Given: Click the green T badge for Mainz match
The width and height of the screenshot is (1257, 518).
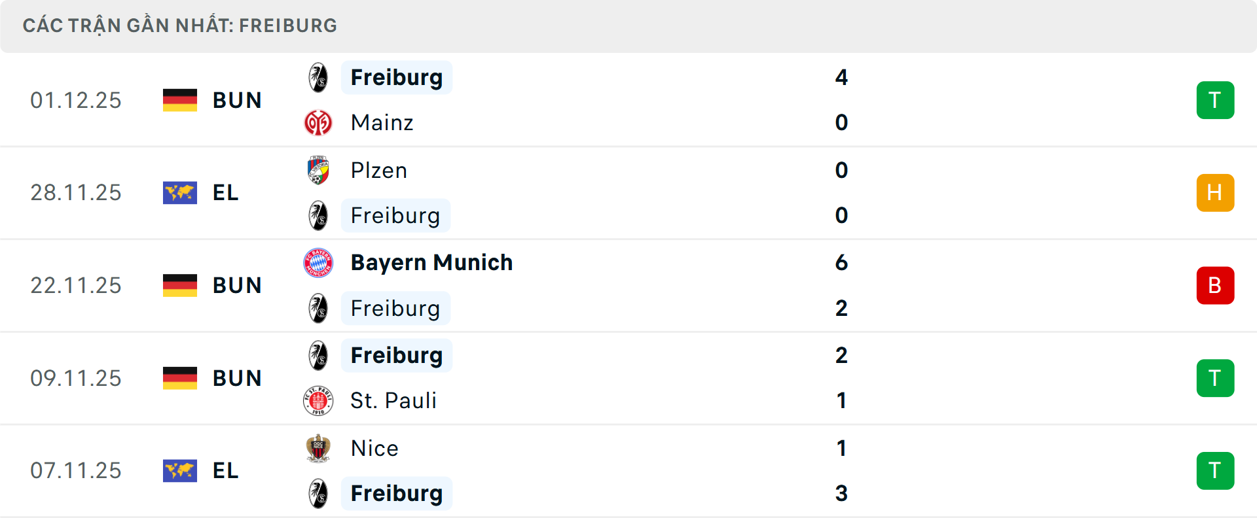Looking at the screenshot, I should click(x=1215, y=100).
